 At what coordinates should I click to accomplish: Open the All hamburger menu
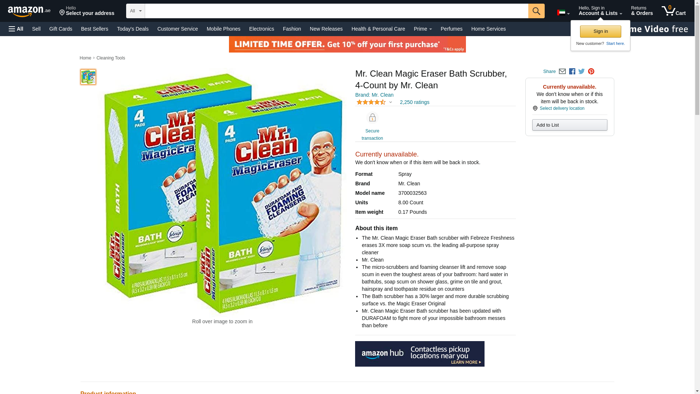[16, 29]
